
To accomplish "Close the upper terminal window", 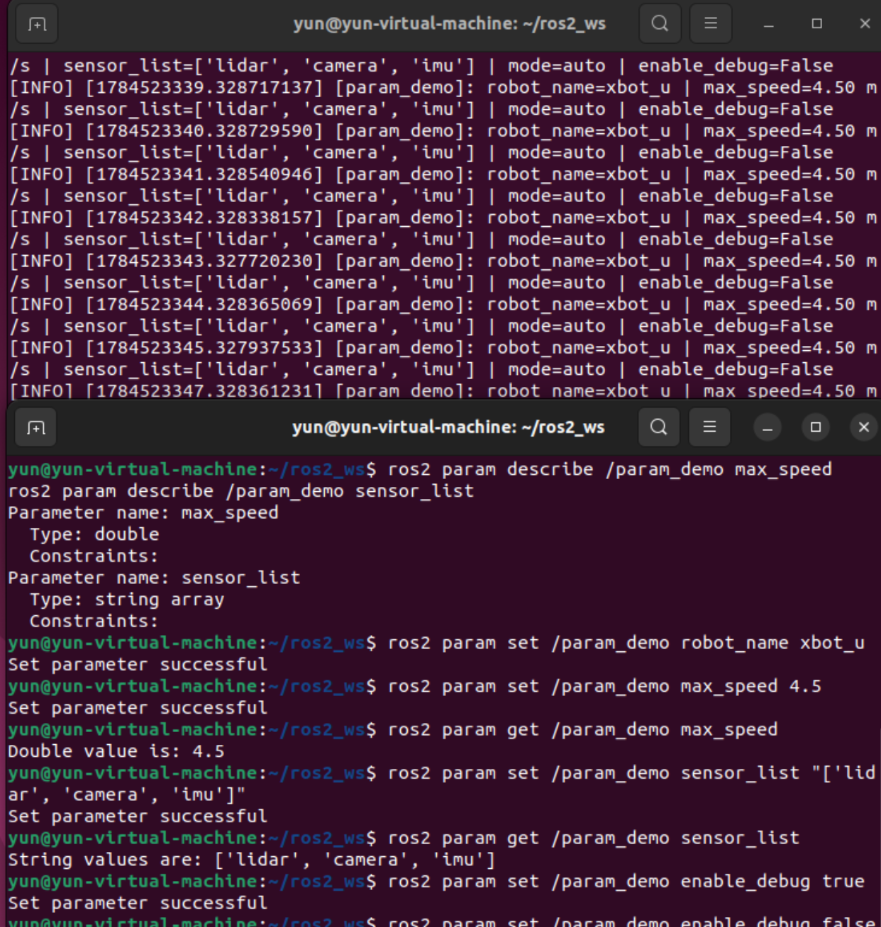I will tap(865, 24).
